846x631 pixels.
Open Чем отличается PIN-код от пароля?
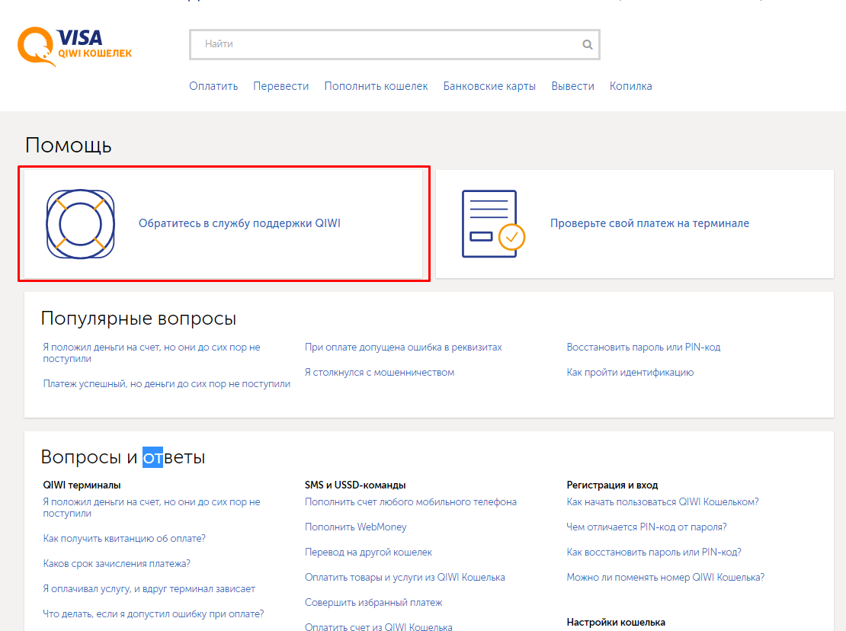[646, 527]
